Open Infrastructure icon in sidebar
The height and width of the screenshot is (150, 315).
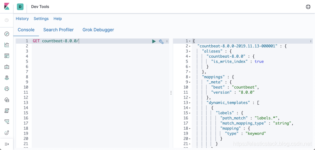(7, 100)
